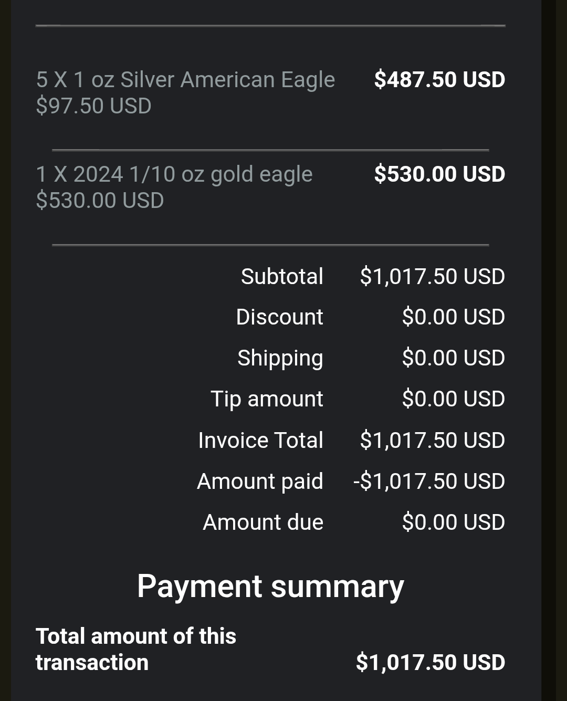Click the Discount label
This screenshot has width=567, height=701.
pyautogui.click(x=279, y=317)
